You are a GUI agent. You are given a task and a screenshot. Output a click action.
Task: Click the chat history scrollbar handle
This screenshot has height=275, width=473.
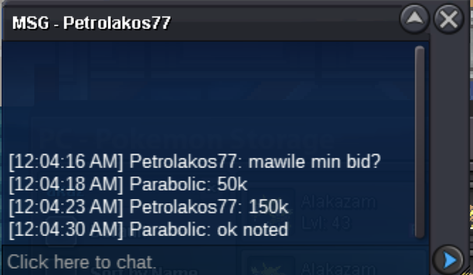(x=419, y=142)
